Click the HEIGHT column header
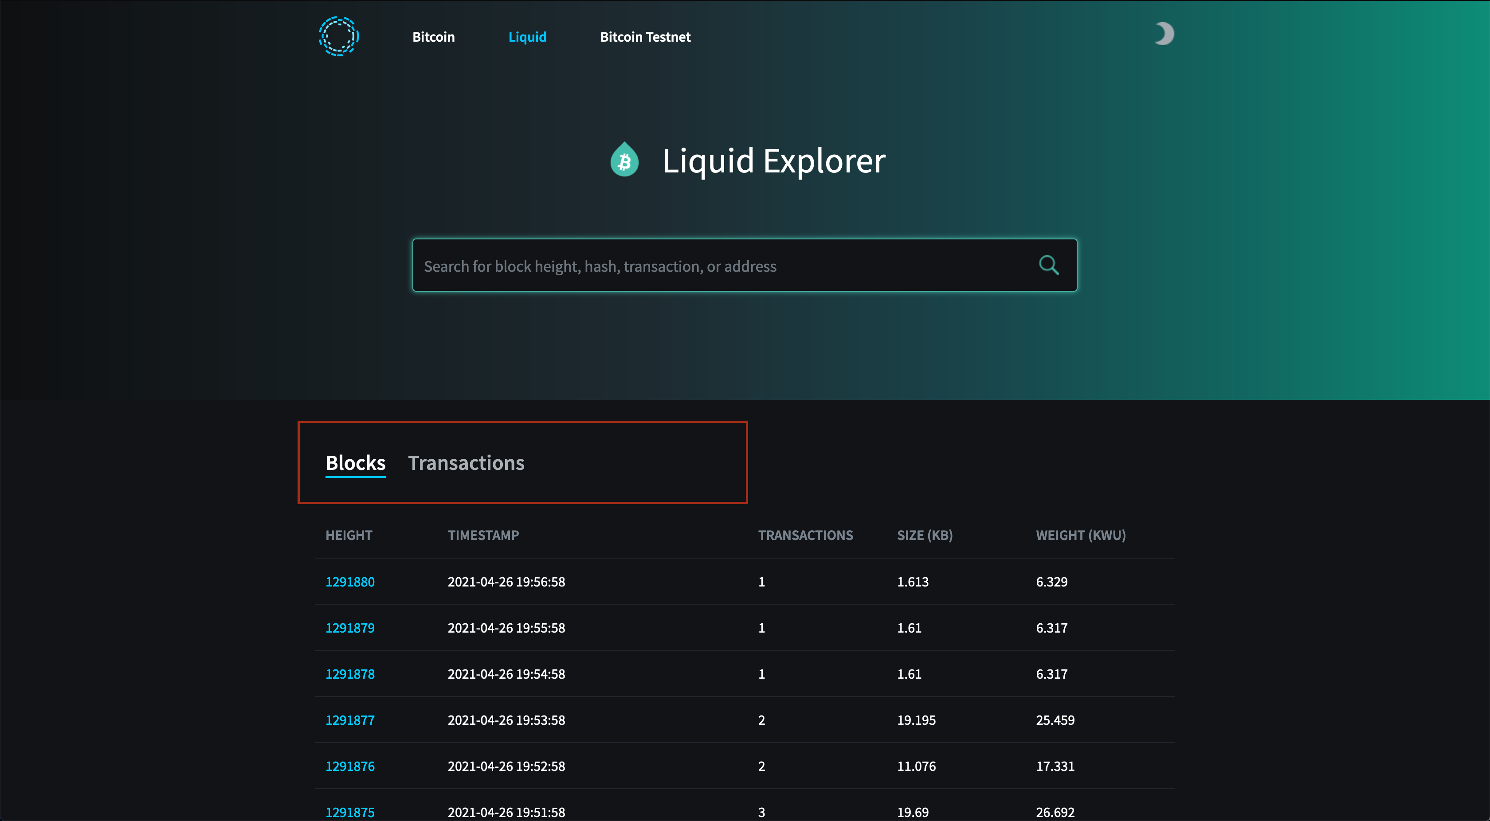 [x=349, y=535]
